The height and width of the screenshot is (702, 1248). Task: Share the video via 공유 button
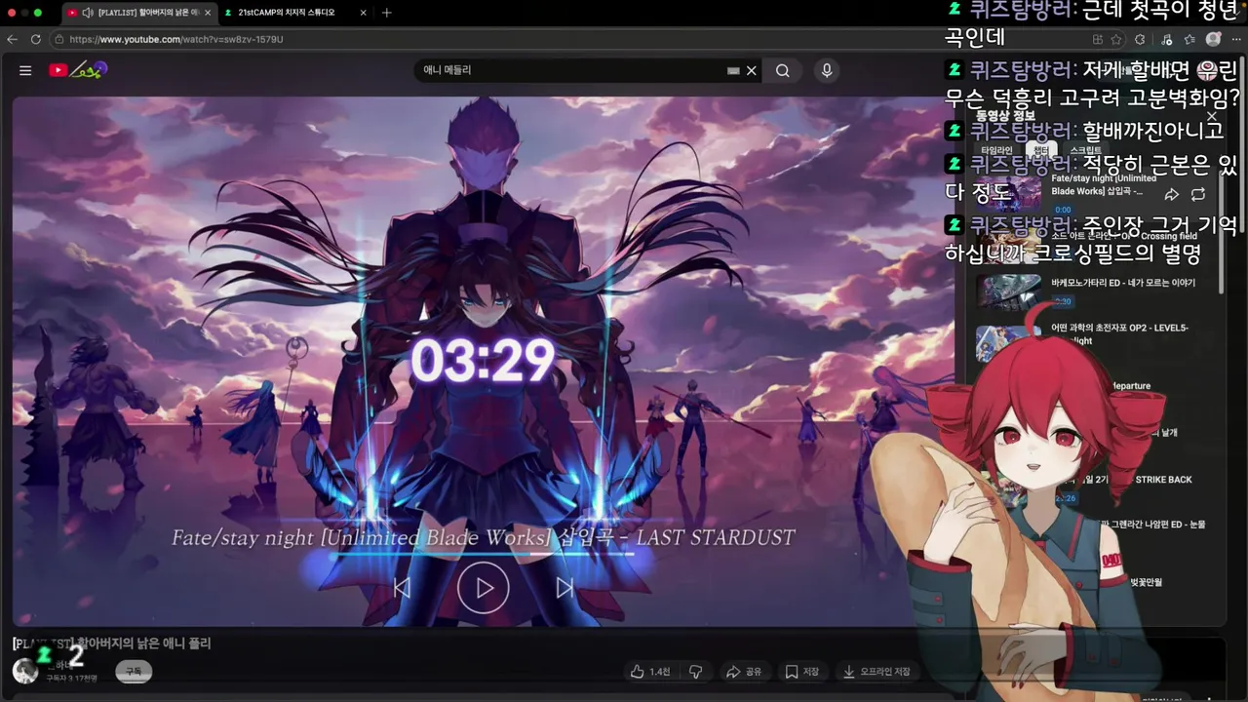click(x=744, y=672)
